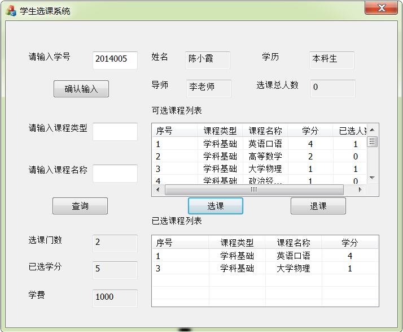Click 课程名称 column header in 已选课程列表
Viewport: 403px width, 332px height.
click(x=294, y=243)
